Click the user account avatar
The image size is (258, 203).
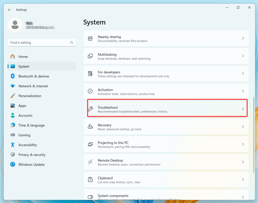[15, 25]
